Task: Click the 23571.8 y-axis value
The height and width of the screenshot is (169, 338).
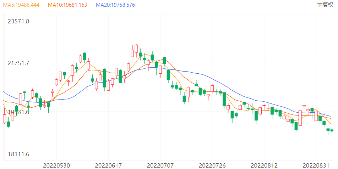Action: coord(18,21)
